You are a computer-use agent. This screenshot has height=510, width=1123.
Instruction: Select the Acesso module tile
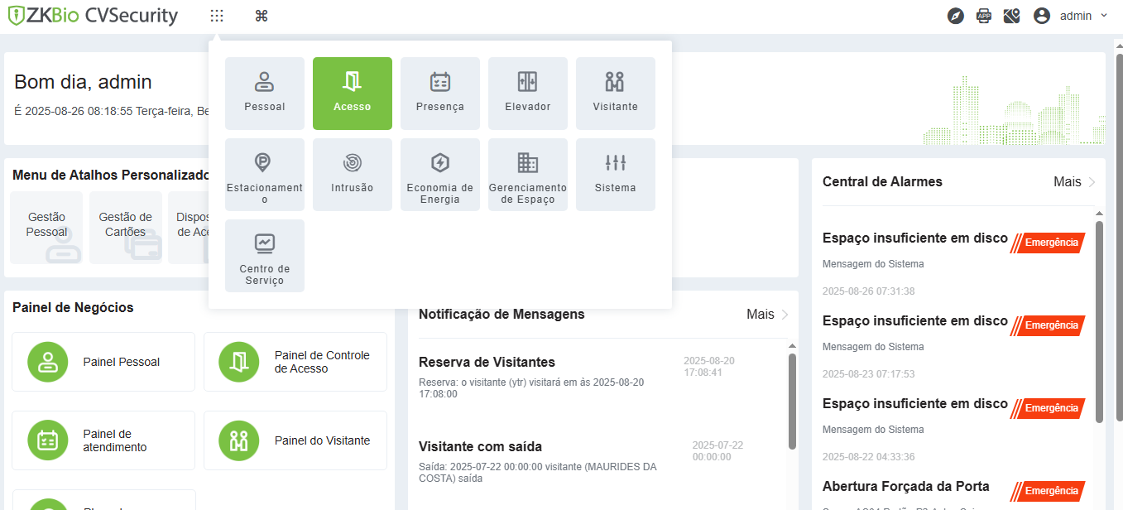point(353,94)
